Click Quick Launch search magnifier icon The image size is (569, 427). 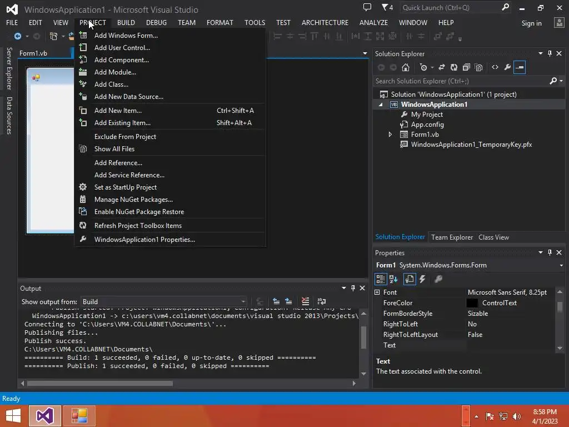pyautogui.click(x=505, y=7)
